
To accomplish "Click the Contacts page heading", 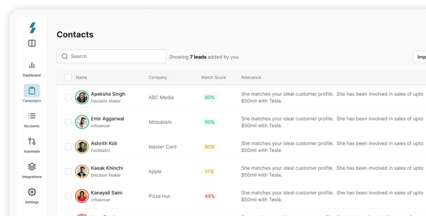I will (75, 34).
